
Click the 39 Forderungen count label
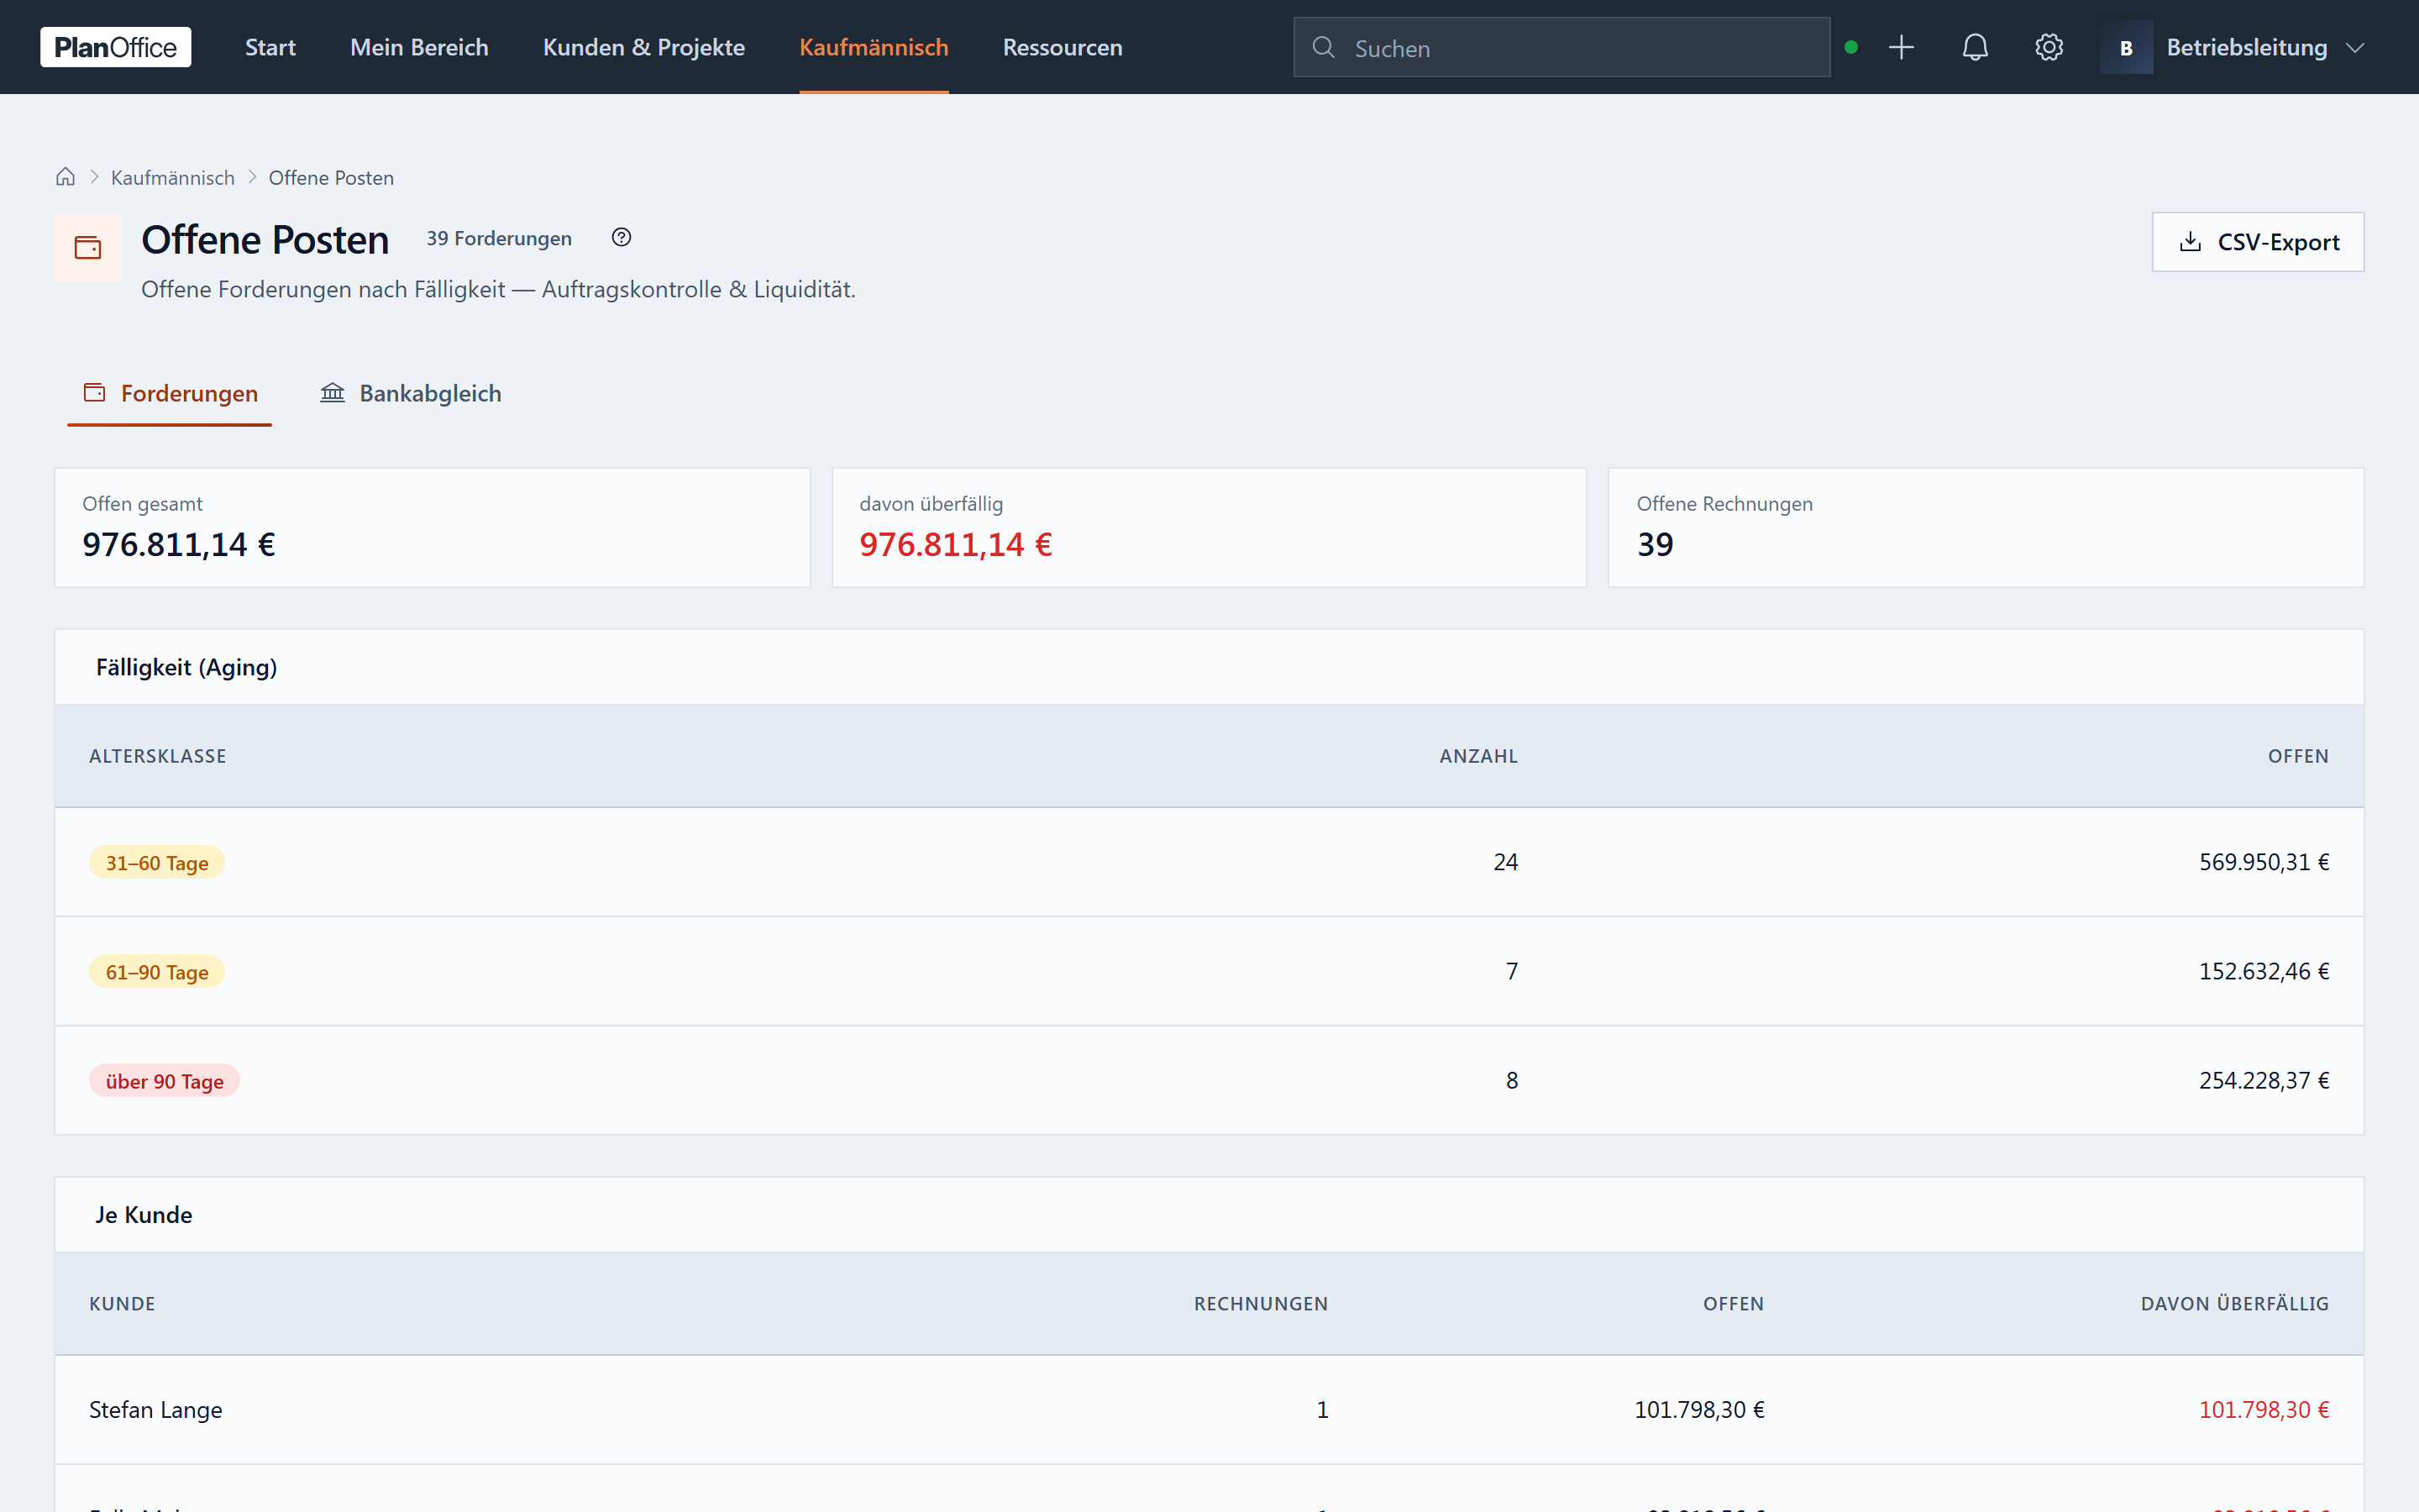pyautogui.click(x=499, y=238)
